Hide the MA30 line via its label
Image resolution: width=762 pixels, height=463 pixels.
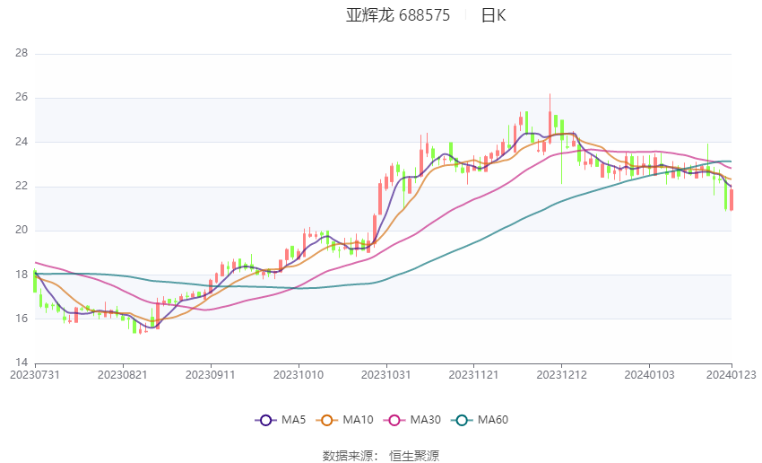point(425,420)
